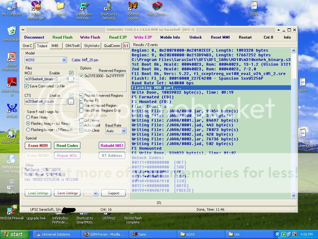The width and height of the screenshot is (318, 239).
Task: Select the NsMultiUnlock Lite Omnia icon
Action: click(x=11, y=164)
